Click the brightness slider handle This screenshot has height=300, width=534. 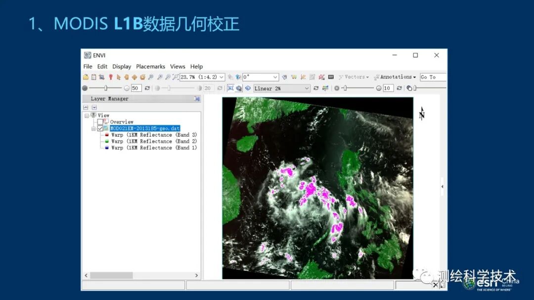[106, 88]
